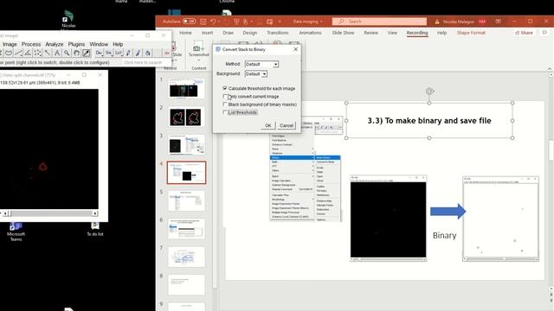554x311 pixels.
Task: Select the Flood fill tool in ImageJ
Action: click(x=147, y=53)
